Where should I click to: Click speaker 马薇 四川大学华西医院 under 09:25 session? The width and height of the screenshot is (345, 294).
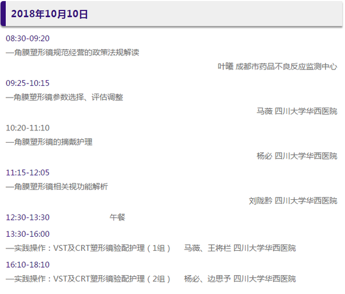(297, 111)
